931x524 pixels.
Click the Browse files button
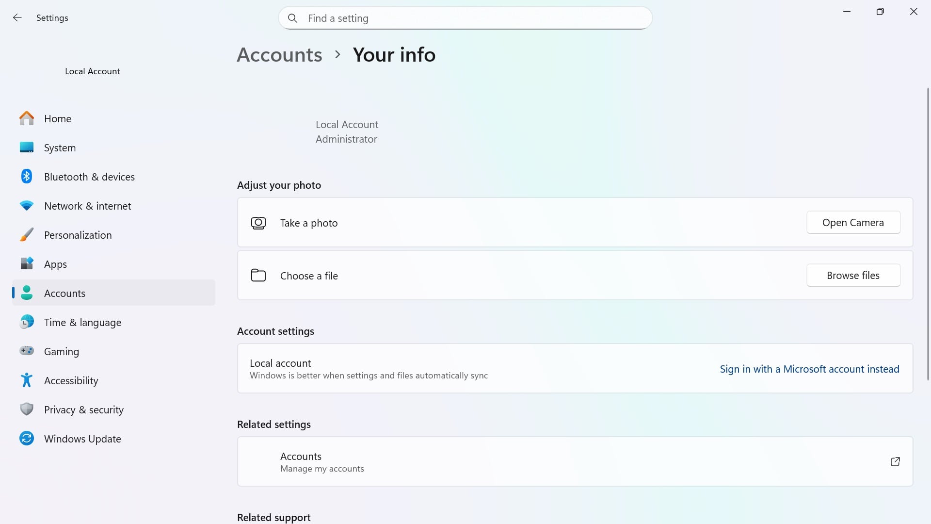pos(853,275)
